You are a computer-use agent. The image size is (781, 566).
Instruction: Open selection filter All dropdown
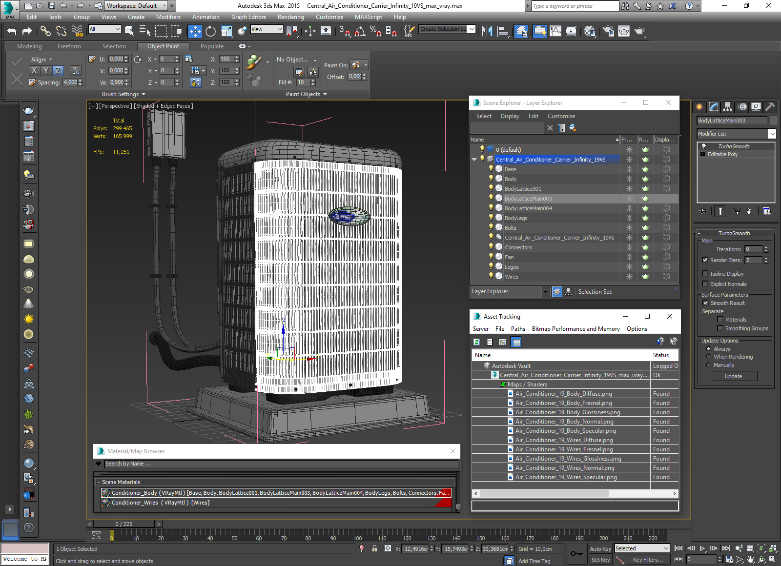tap(104, 29)
